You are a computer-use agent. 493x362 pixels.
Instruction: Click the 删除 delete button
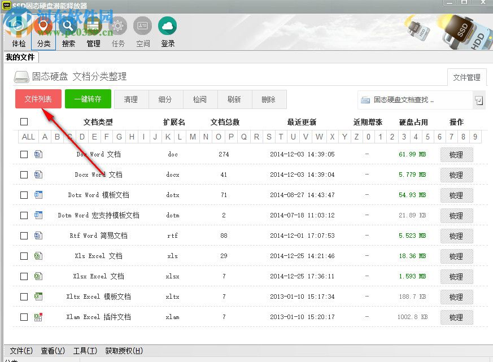269,100
